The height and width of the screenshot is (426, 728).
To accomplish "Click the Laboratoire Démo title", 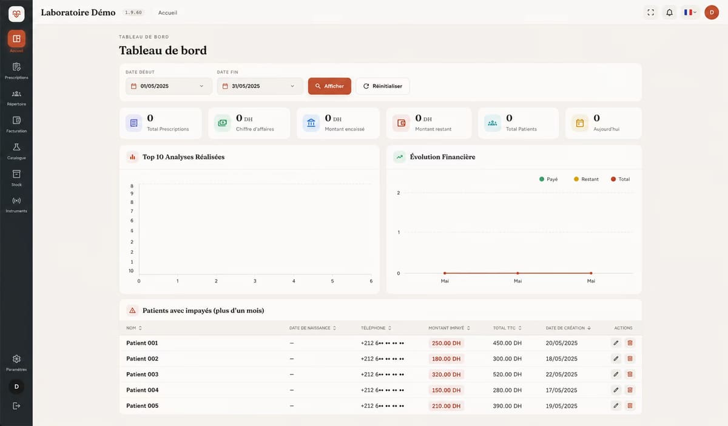I will pos(78,12).
